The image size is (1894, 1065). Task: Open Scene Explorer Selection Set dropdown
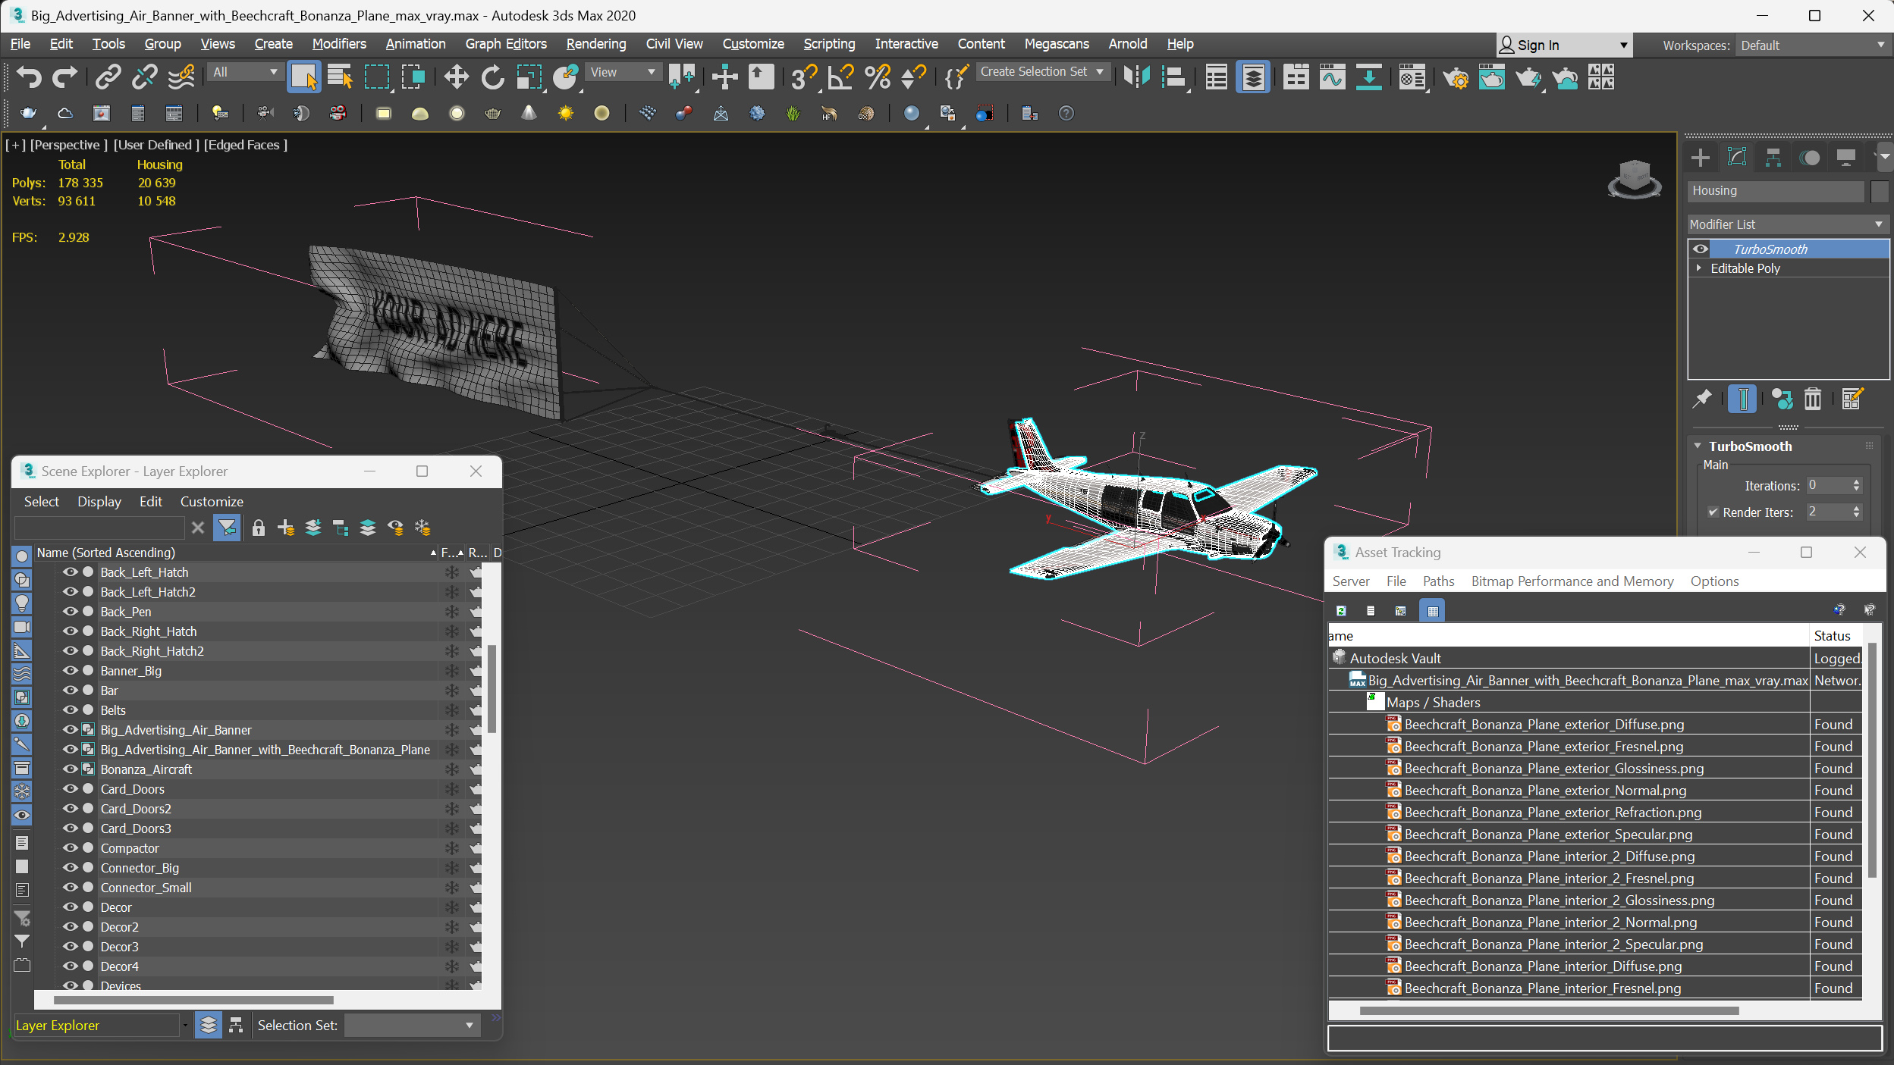(413, 1026)
